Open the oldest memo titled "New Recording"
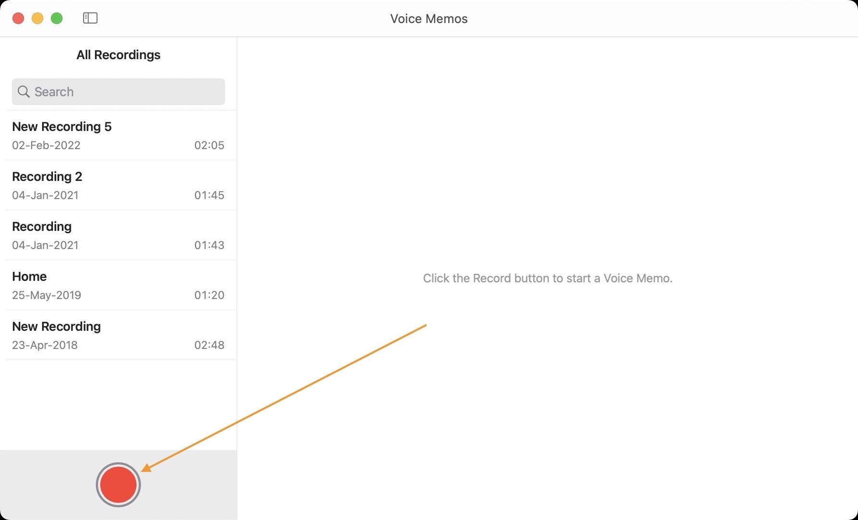 (x=56, y=326)
